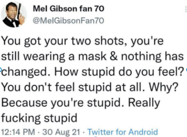Open the @MelGibsonFan70 handle
Viewport: 187px width, 137px height.
tap(68, 21)
